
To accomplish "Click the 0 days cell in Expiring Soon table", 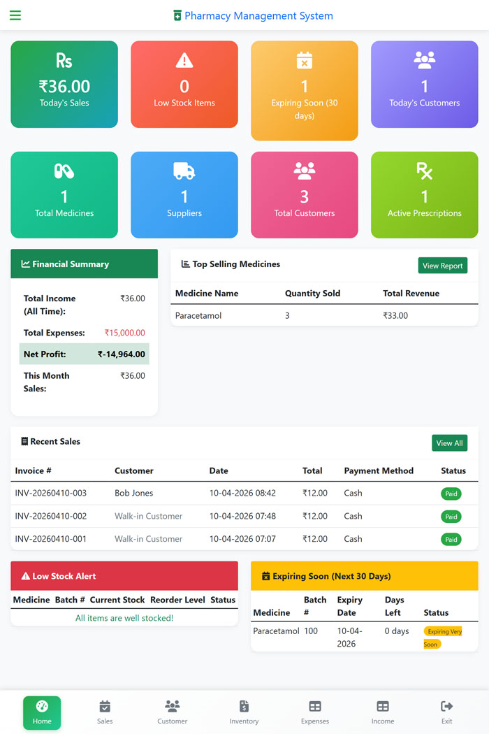I will [397, 631].
